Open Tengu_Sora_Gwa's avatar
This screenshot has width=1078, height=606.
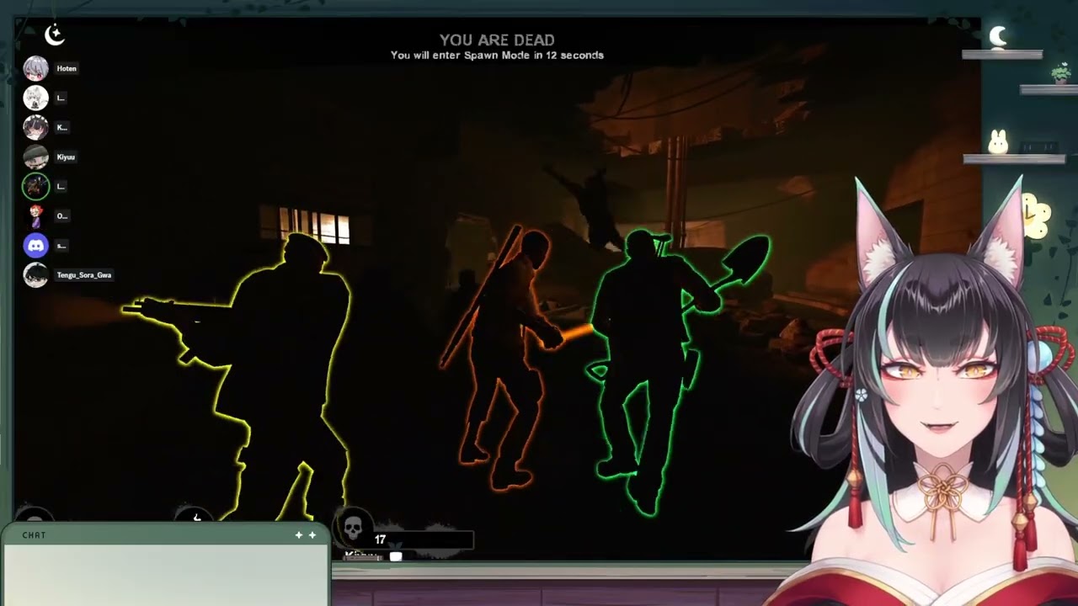click(x=35, y=274)
